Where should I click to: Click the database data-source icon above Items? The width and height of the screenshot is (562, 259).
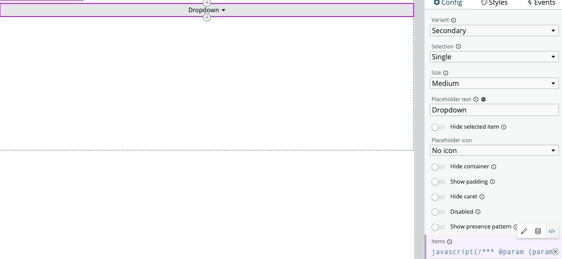(x=538, y=232)
